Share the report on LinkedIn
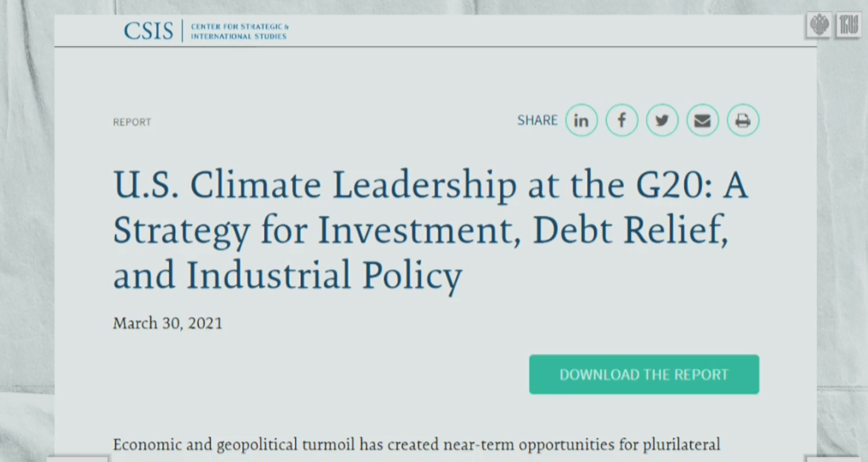The height and width of the screenshot is (462, 868). tap(582, 121)
